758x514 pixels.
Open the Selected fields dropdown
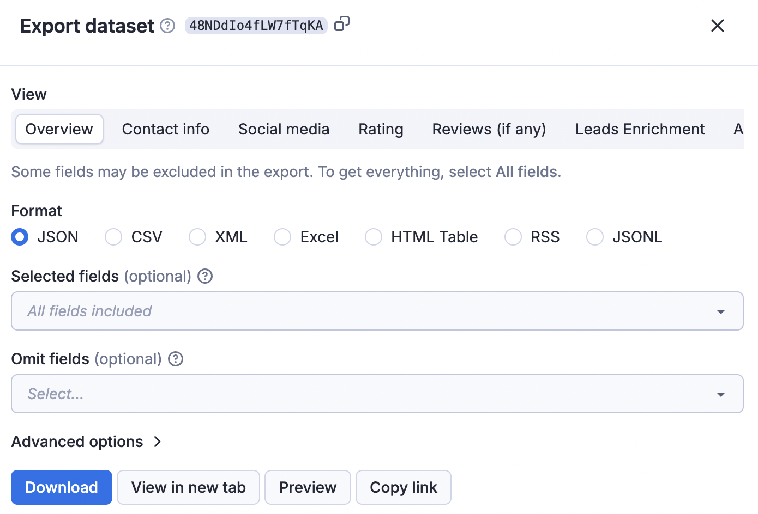click(377, 311)
